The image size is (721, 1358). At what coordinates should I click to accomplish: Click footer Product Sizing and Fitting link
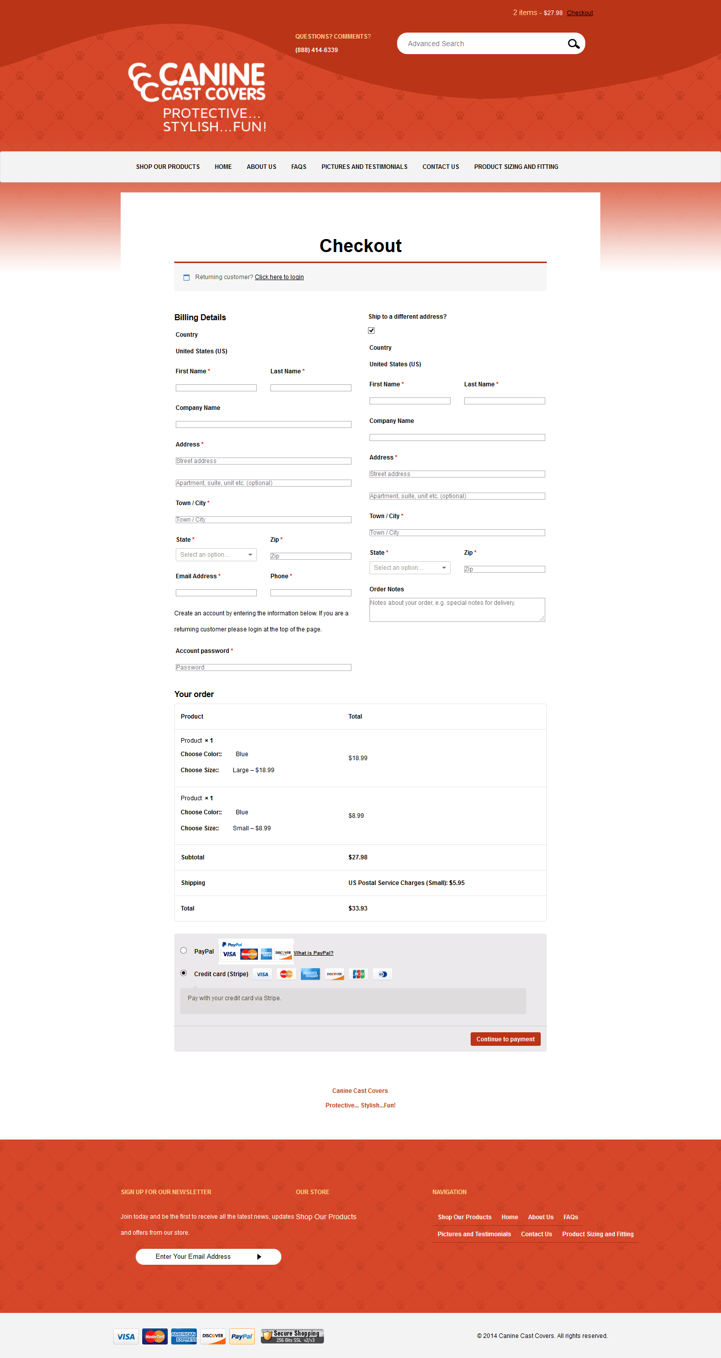coord(598,1234)
